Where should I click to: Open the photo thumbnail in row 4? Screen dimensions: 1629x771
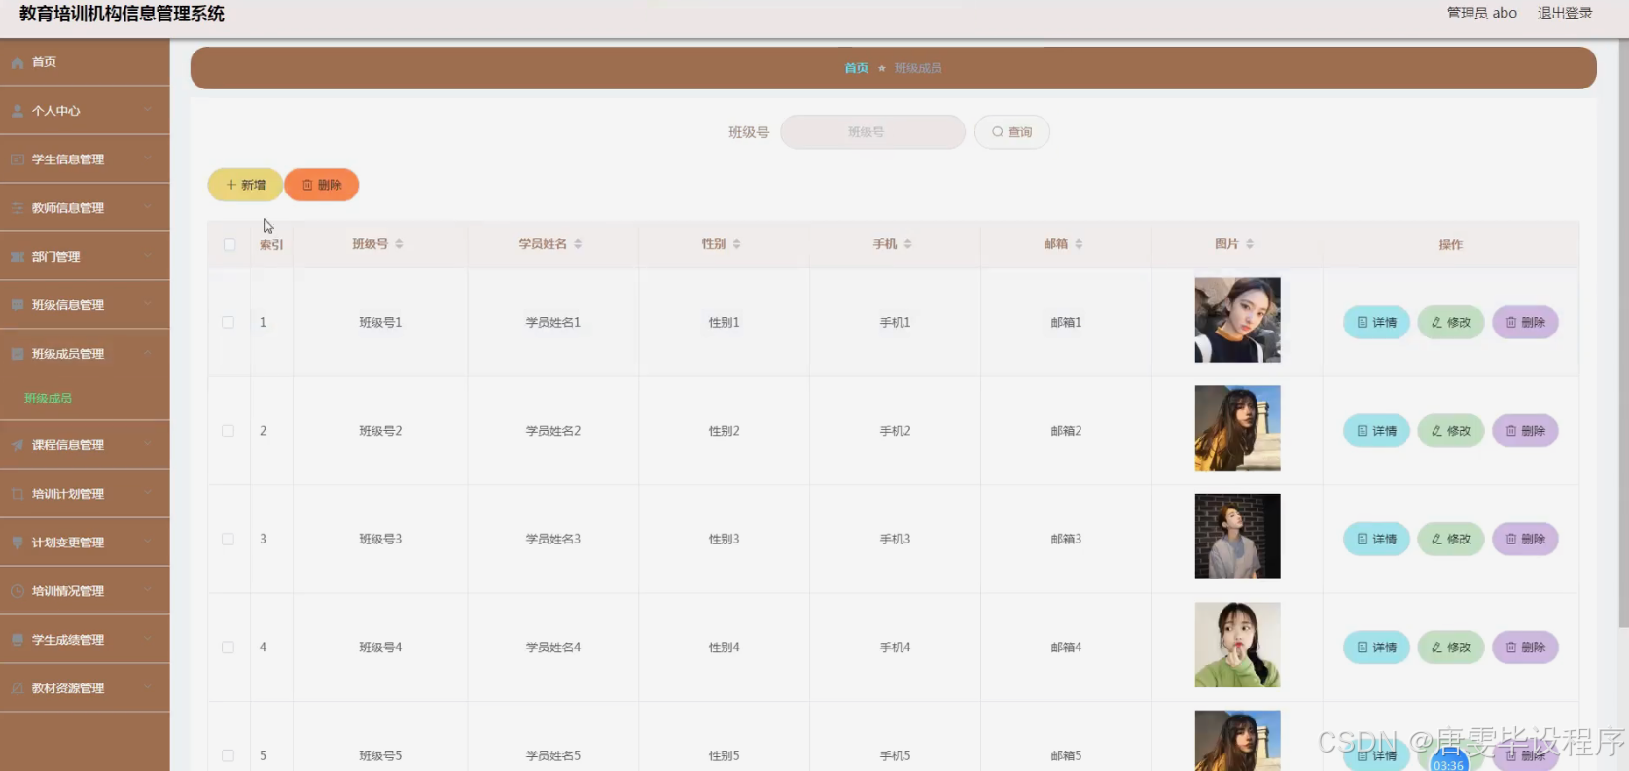pyautogui.click(x=1237, y=645)
